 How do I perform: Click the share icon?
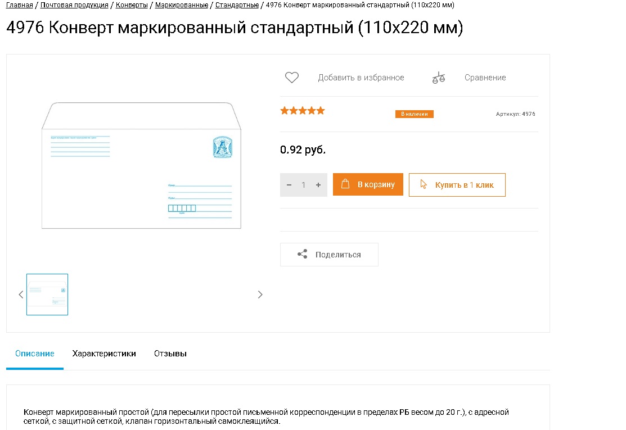303,255
